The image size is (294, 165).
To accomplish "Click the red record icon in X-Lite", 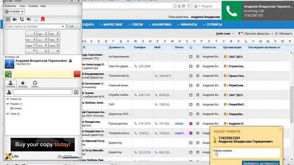I will click(x=43, y=19).
